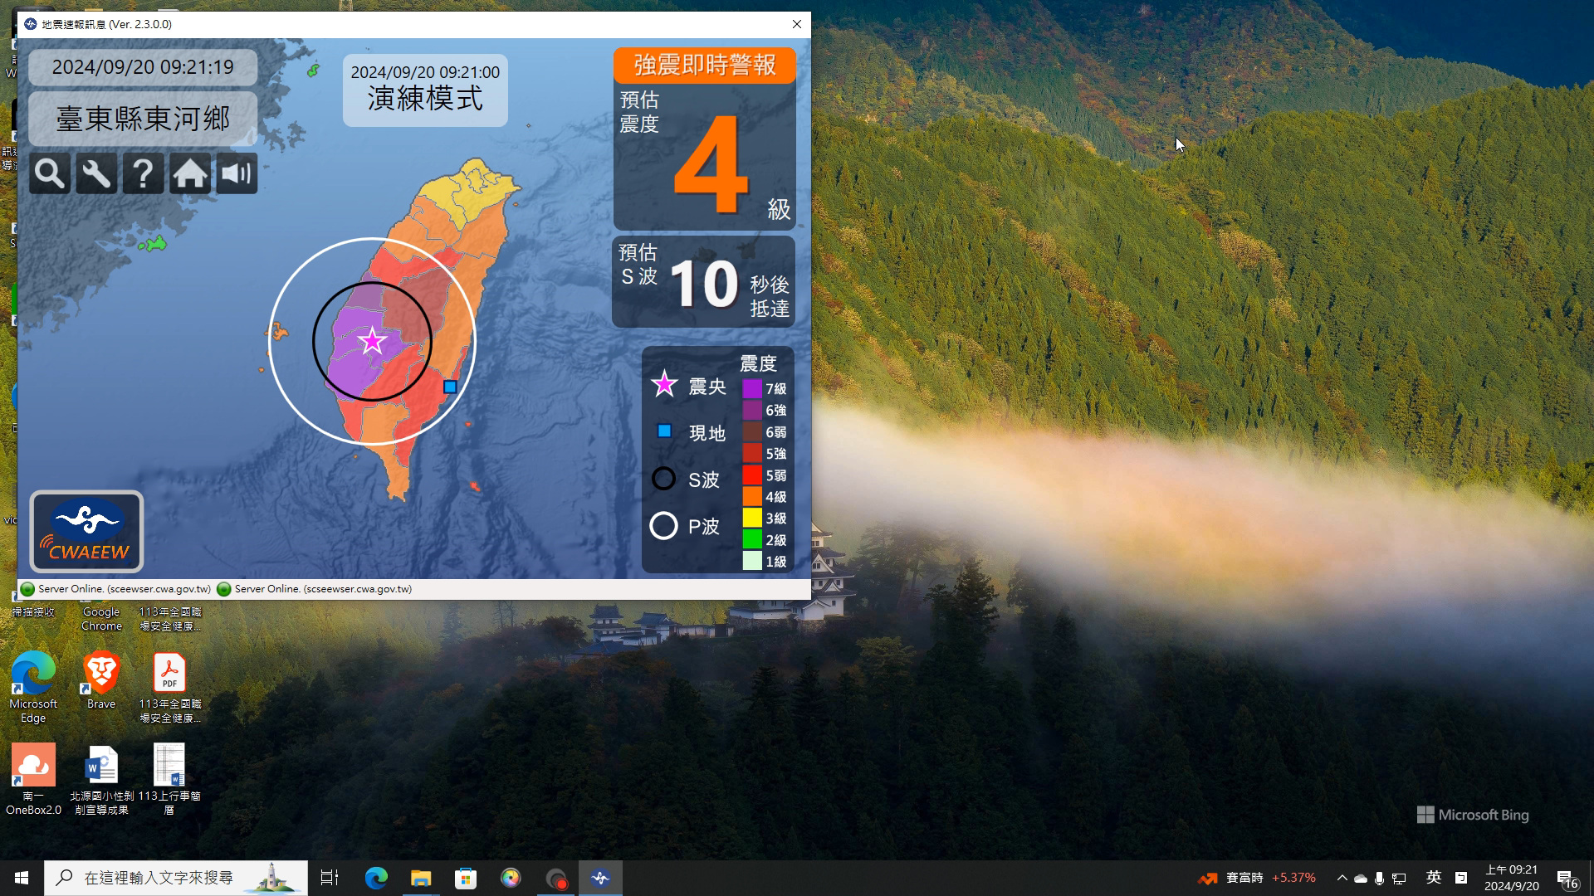Open the wrench settings tool
The height and width of the screenshot is (896, 1594).
pyautogui.click(x=96, y=174)
